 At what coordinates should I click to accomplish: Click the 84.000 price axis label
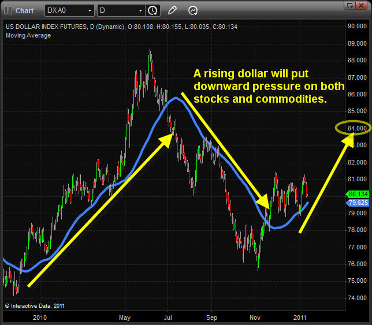357,128
